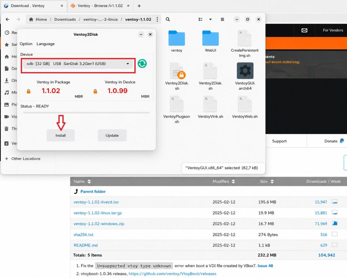Toggle list view in file manager
The height and width of the screenshot is (278, 347).
[200, 19]
